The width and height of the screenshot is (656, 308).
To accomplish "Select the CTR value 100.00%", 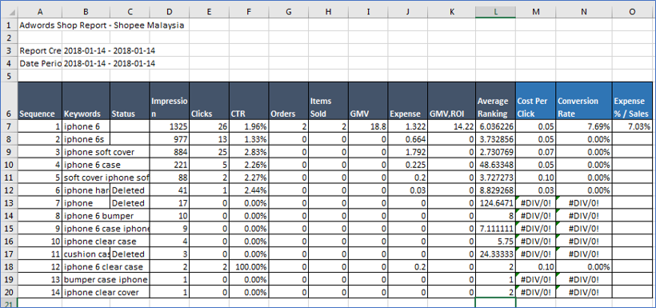I will click(249, 266).
